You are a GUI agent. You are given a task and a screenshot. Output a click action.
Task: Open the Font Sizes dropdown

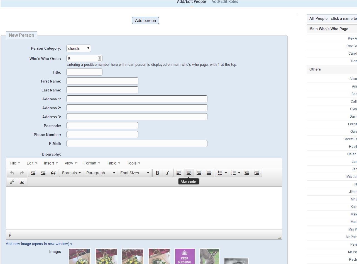tap(135, 173)
